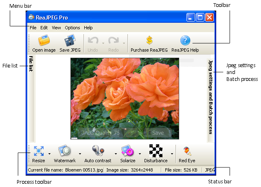The width and height of the screenshot is (261, 187).
Task: Open the Options menu
Action: [72, 28]
